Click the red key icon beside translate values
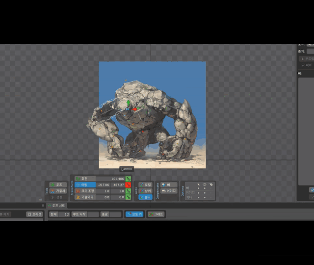This screenshot has width=314, height=265. (128, 185)
